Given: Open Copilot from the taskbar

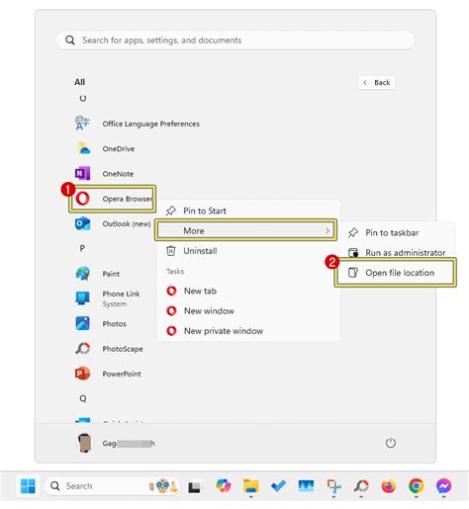Looking at the screenshot, I should (x=224, y=486).
